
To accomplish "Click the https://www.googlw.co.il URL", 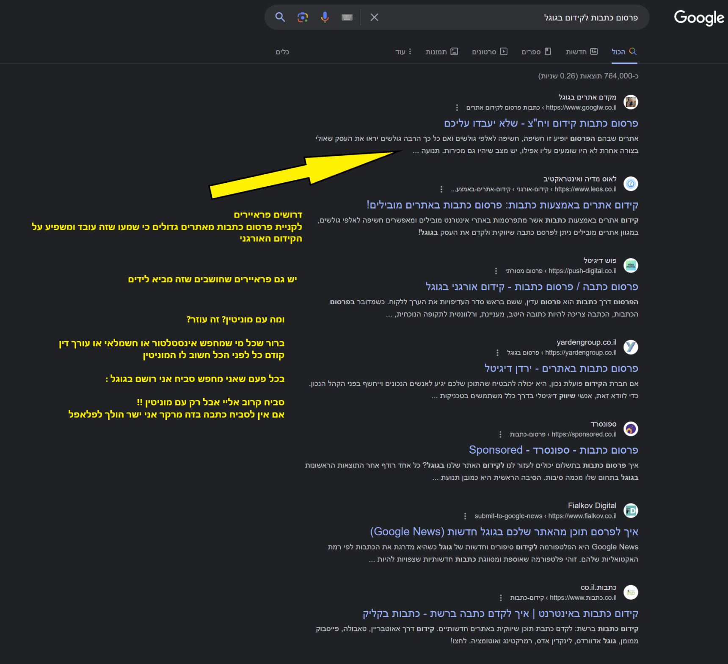I will point(581,107).
